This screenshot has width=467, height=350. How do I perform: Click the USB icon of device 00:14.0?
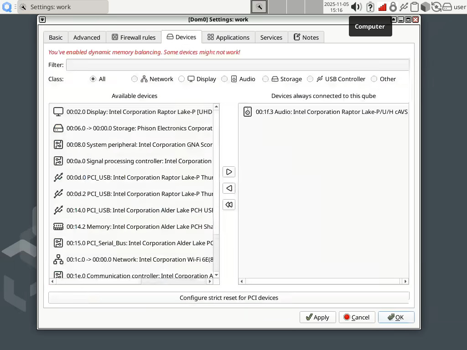click(x=58, y=210)
